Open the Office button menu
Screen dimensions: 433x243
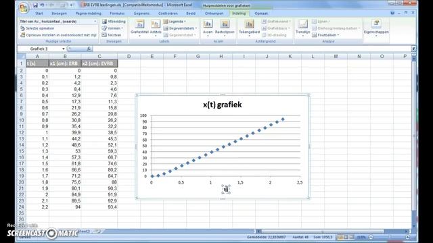(x=24, y=8)
